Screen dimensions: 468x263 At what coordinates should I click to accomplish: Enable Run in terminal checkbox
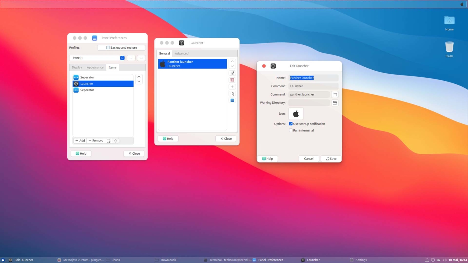tap(291, 130)
